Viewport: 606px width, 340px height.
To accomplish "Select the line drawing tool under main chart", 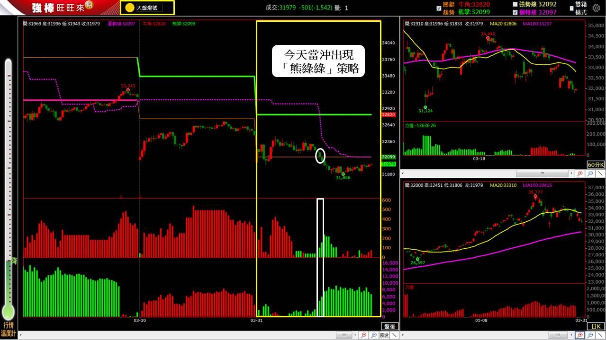I will (x=394, y=335).
